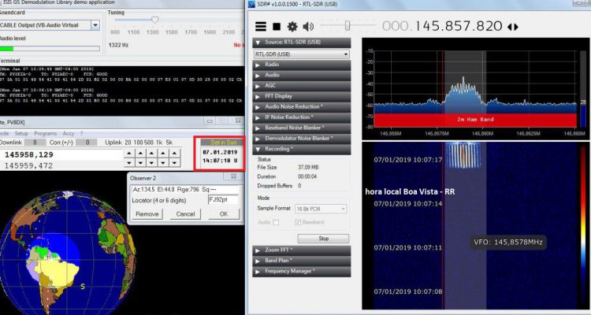Click the Az:134,5 El:44,0 readout text
This screenshot has height=315, width=591.
tap(175, 190)
